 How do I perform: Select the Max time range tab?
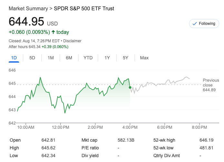(144, 58)
